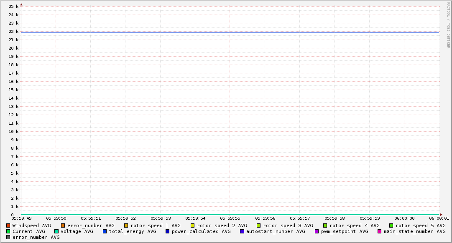
Task: Click the rotor speed 5 AVG legend swatch
Action: point(391,225)
